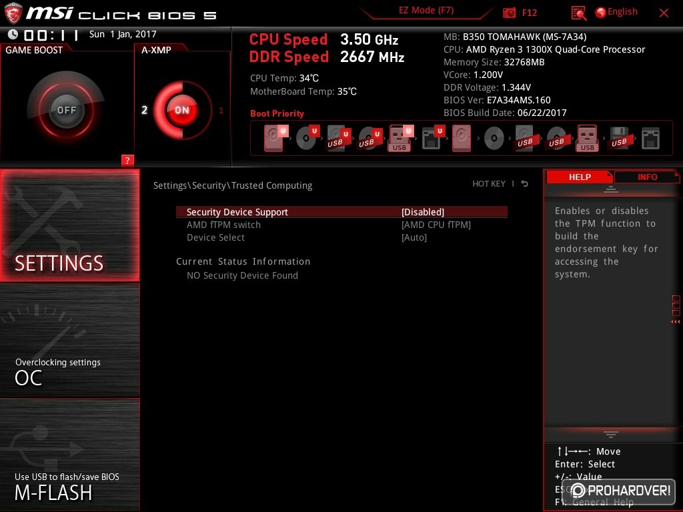Switch to EZ Mode (F7)
Image resolution: width=683 pixels, height=512 pixels.
click(426, 10)
